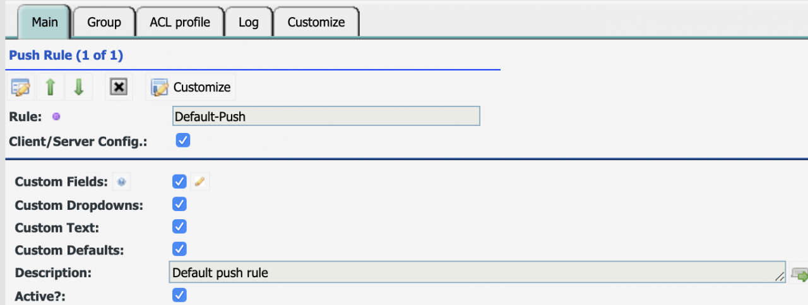Move rule down with green arrow
Image resolution: width=808 pixels, height=305 pixels.
[x=79, y=87]
